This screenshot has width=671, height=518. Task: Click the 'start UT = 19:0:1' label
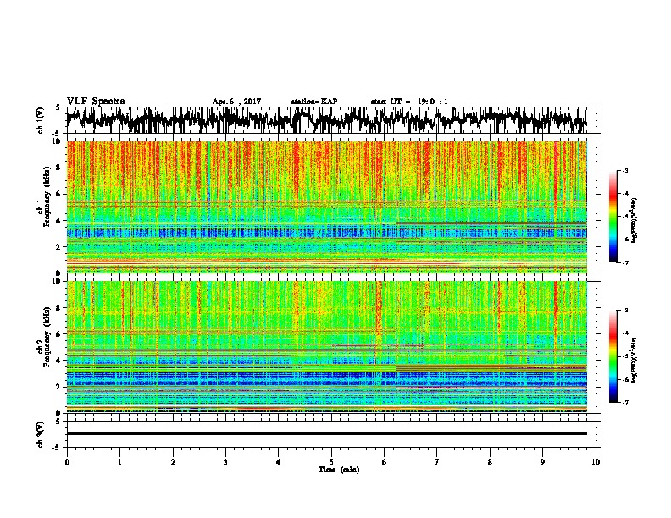point(409,102)
